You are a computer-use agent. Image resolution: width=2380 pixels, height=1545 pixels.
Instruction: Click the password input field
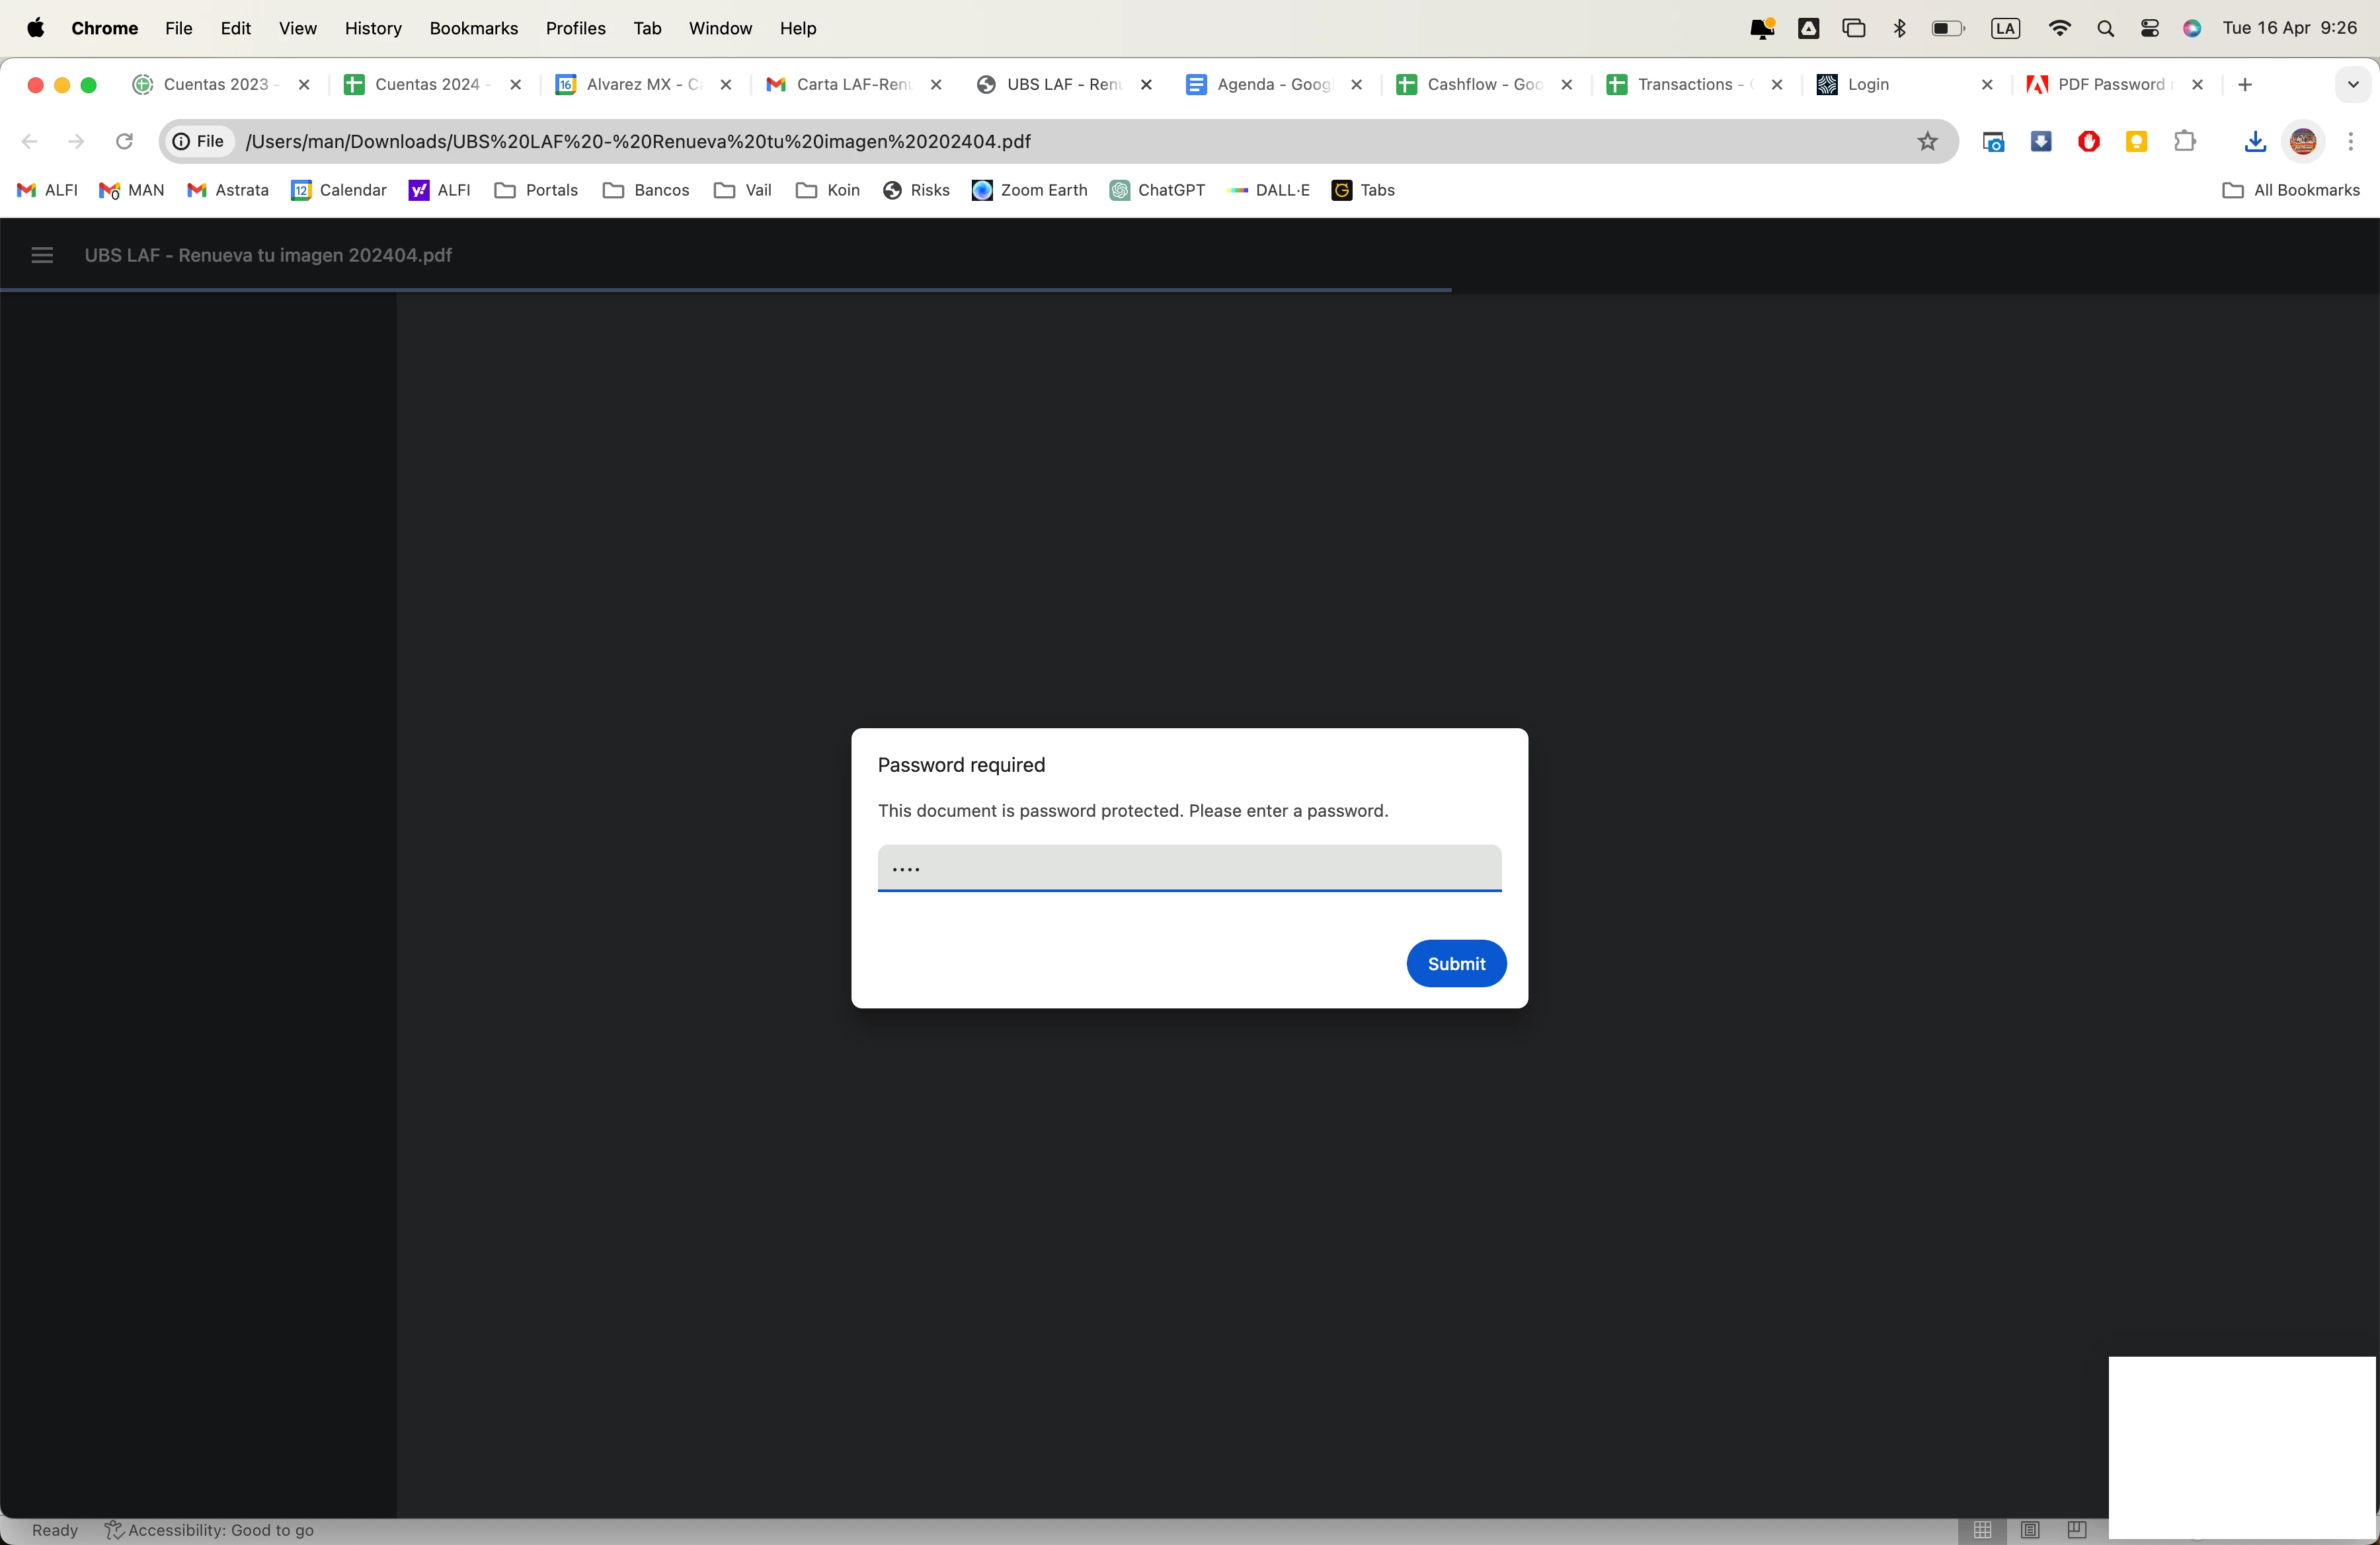[x=1189, y=868]
